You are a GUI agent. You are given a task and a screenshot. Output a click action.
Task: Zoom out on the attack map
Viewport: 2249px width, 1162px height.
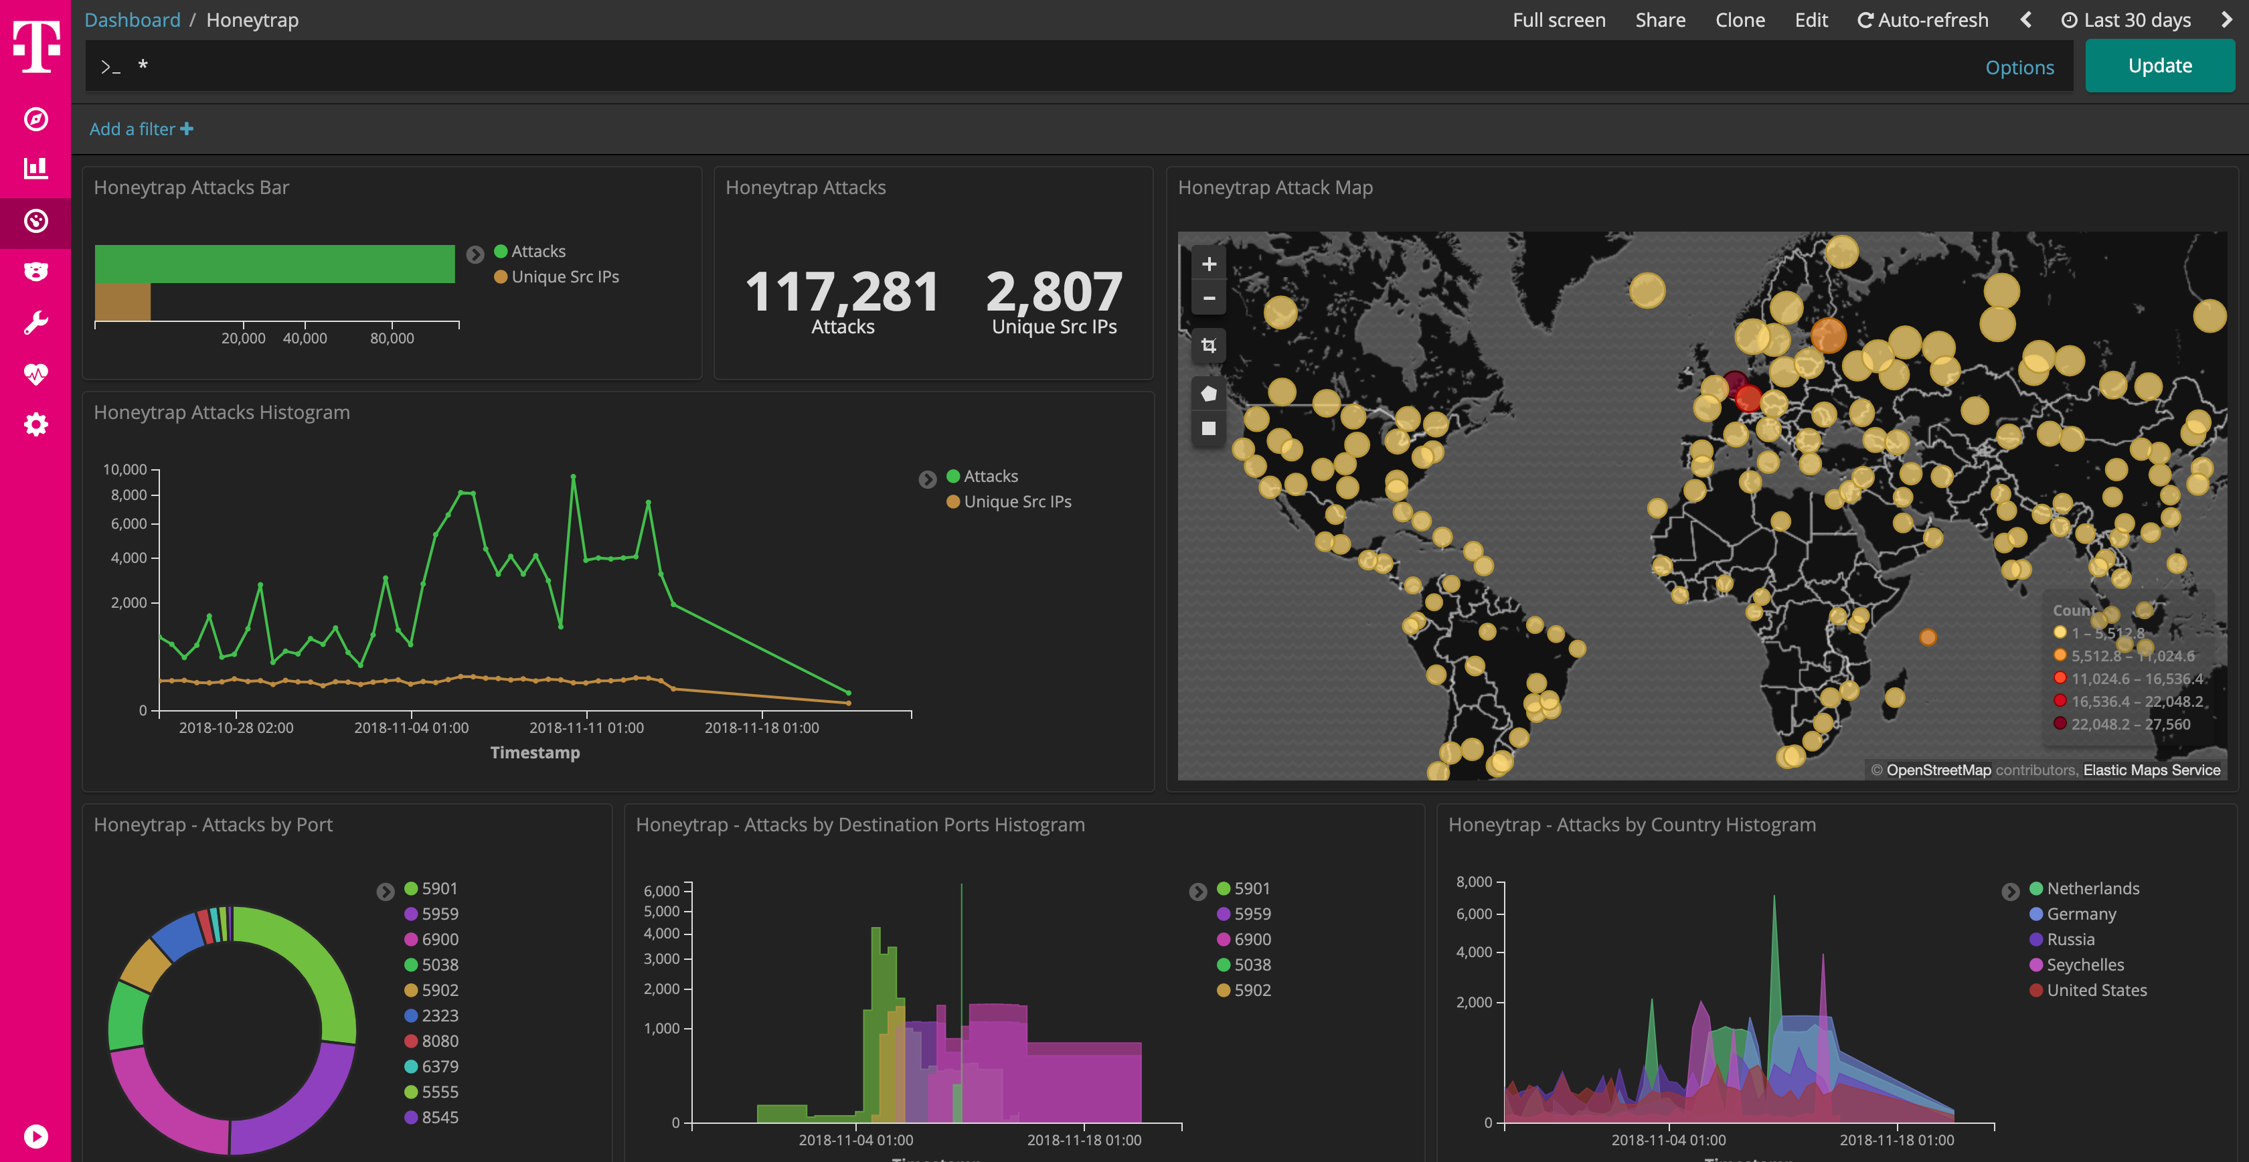pos(1208,298)
